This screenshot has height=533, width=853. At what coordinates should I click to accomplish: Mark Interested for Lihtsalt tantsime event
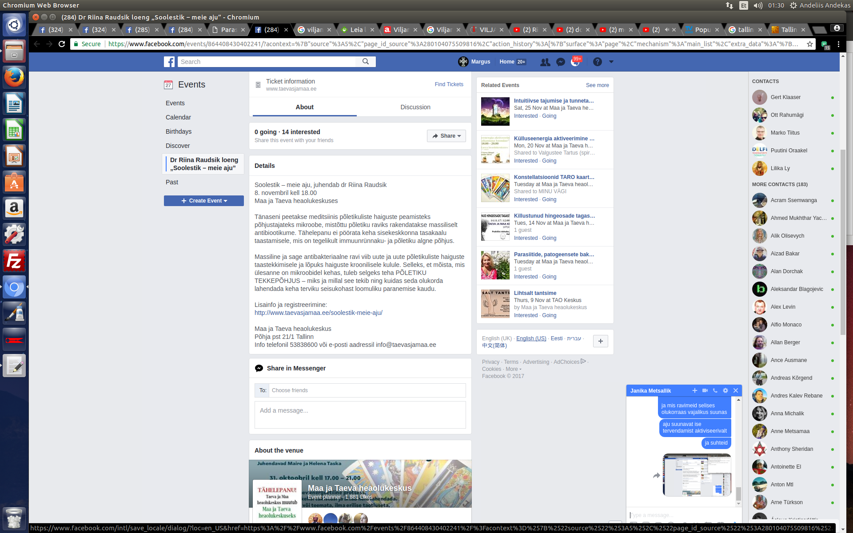point(526,315)
